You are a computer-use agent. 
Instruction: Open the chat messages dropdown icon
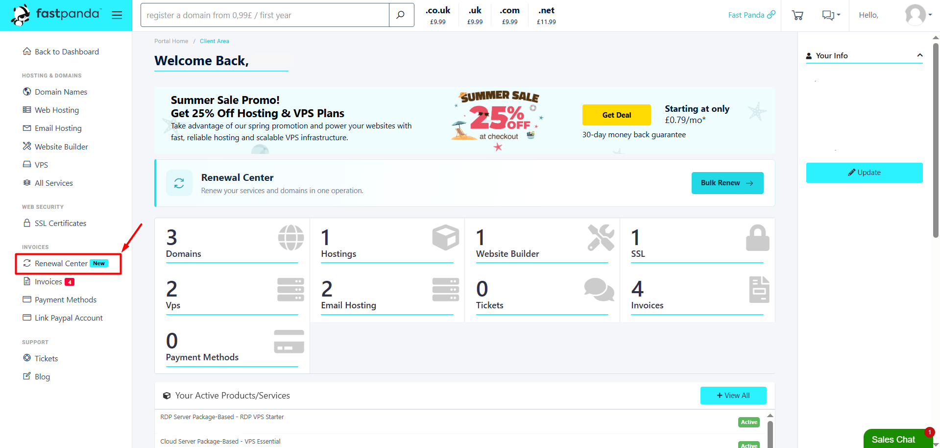click(x=831, y=15)
